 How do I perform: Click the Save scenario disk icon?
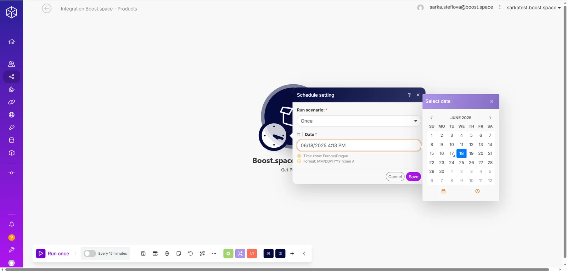(x=143, y=254)
